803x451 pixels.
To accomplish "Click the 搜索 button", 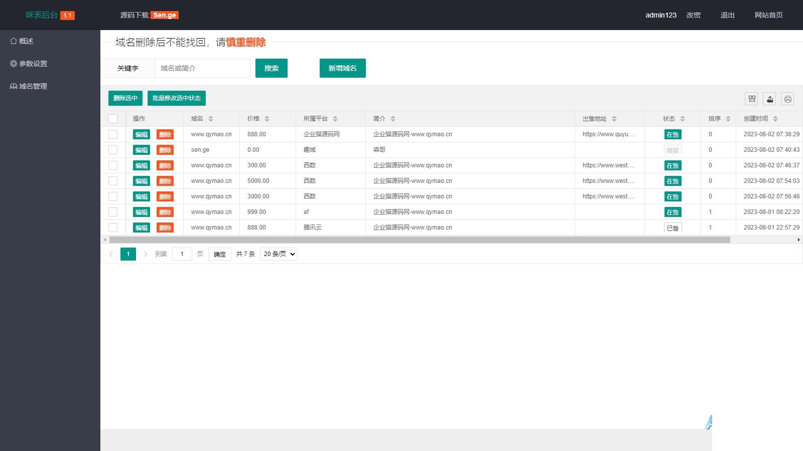I will (x=272, y=68).
